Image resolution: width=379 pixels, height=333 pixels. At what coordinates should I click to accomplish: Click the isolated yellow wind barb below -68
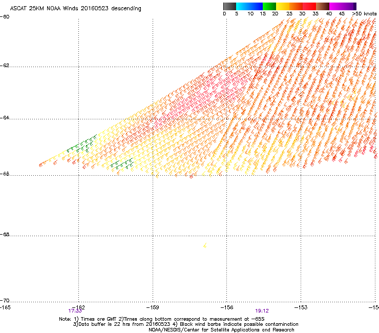pyautogui.click(x=205, y=245)
